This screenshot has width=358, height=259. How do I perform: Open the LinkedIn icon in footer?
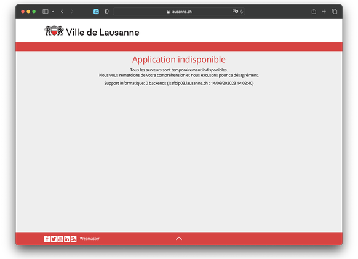coord(66,239)
